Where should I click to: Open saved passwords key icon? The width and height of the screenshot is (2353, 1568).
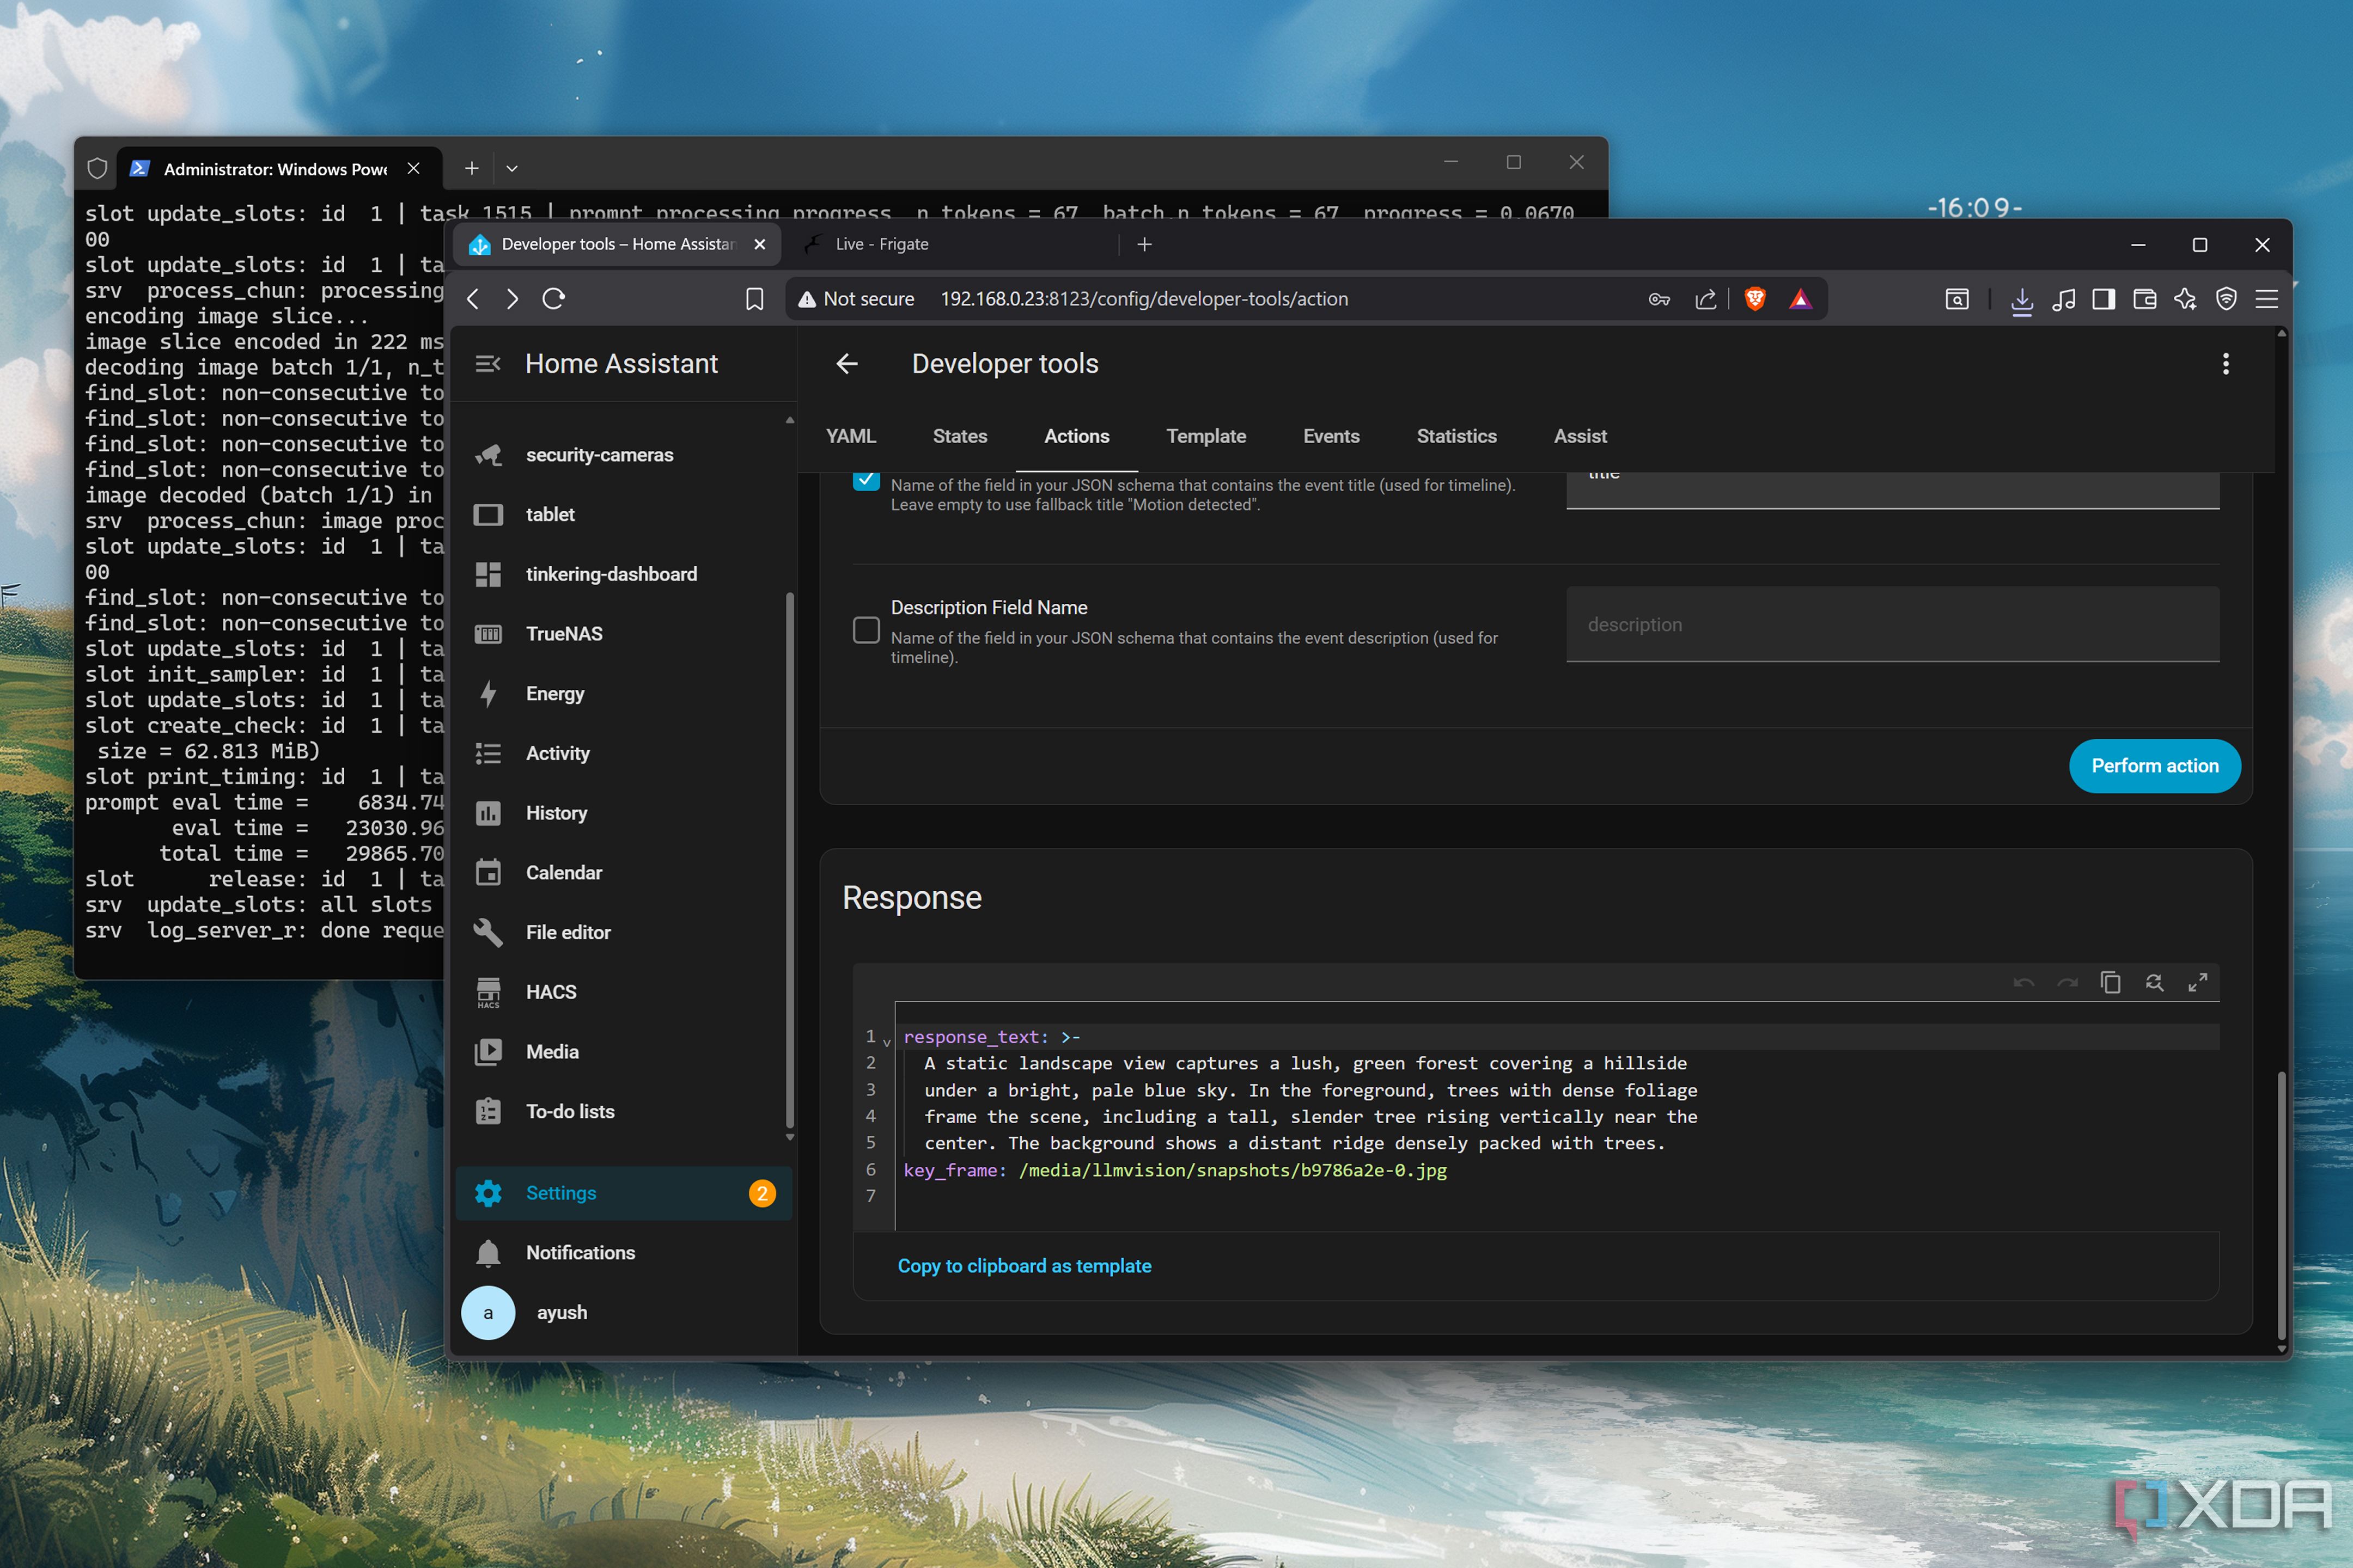pos(1660,299)
